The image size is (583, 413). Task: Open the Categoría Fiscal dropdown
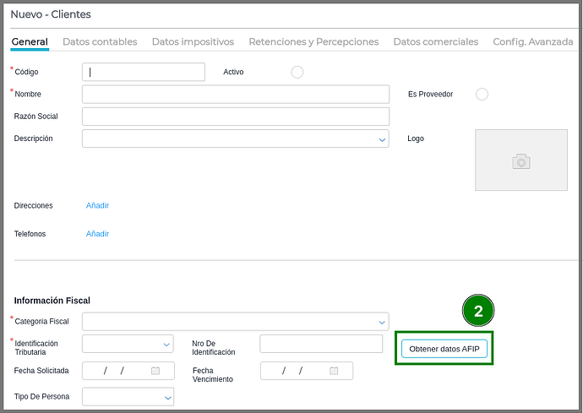tap(382, 322)
